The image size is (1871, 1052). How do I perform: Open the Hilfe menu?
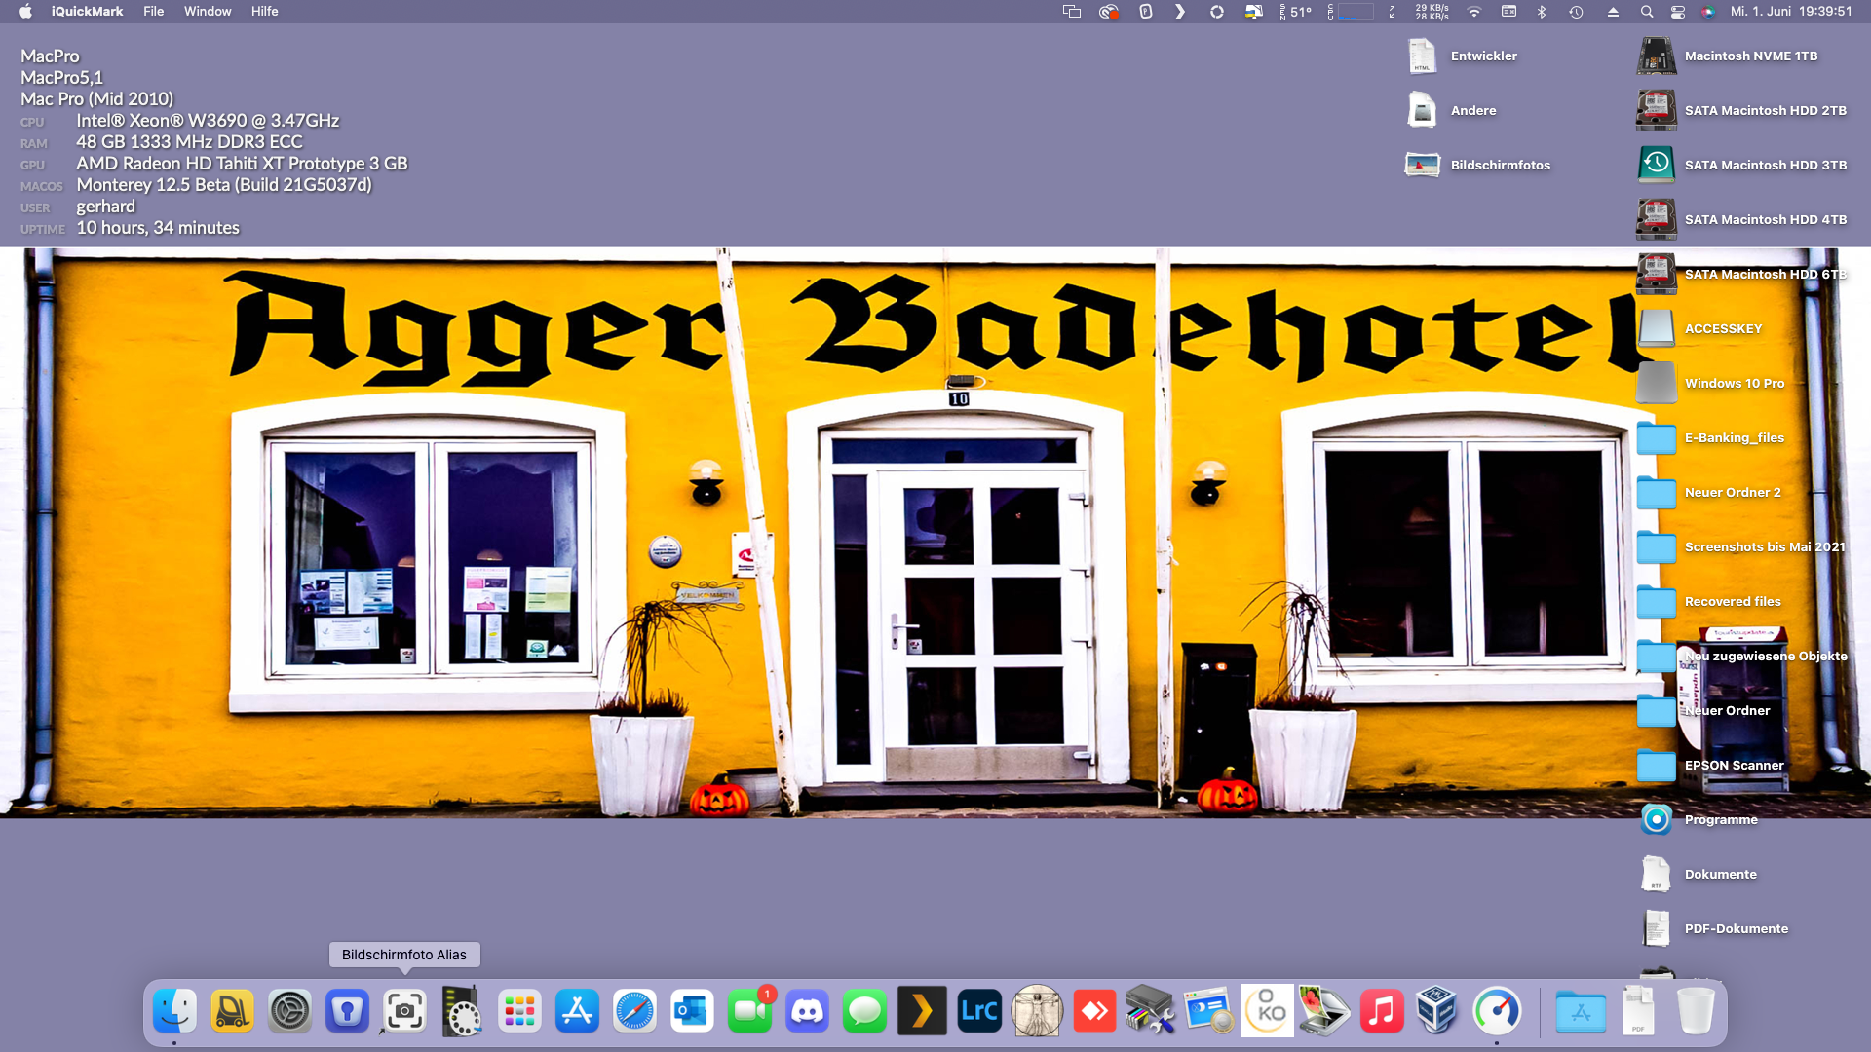coord(264,12)
